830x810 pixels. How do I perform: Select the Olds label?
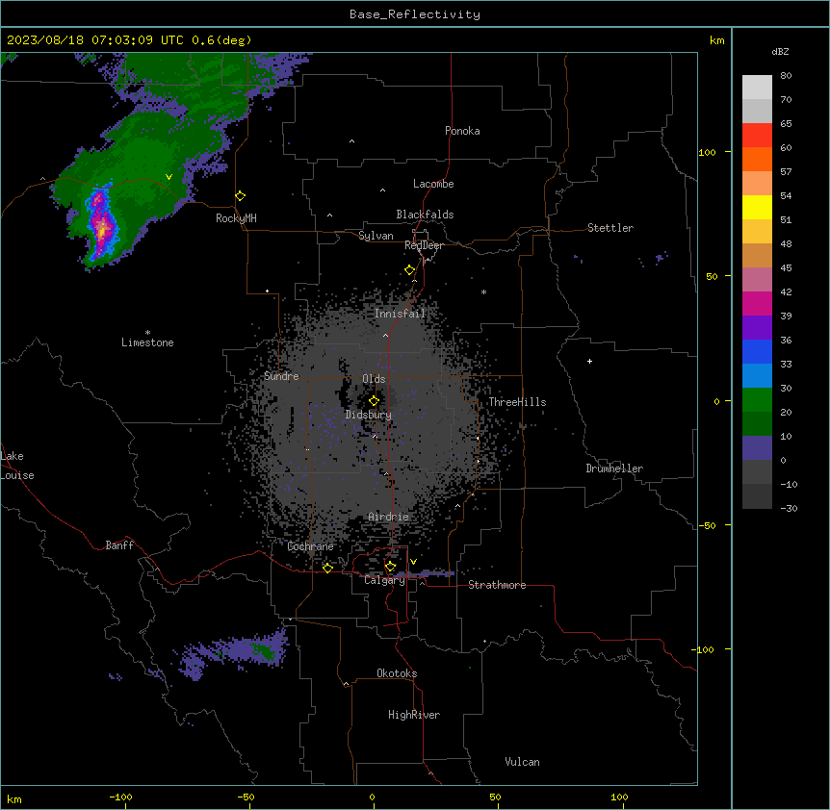(x=374, y=379)
